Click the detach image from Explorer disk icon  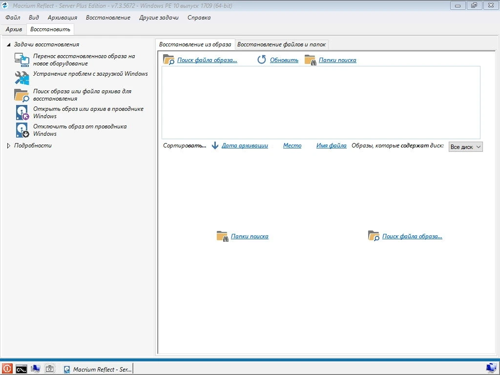click(x=22, y=130)
